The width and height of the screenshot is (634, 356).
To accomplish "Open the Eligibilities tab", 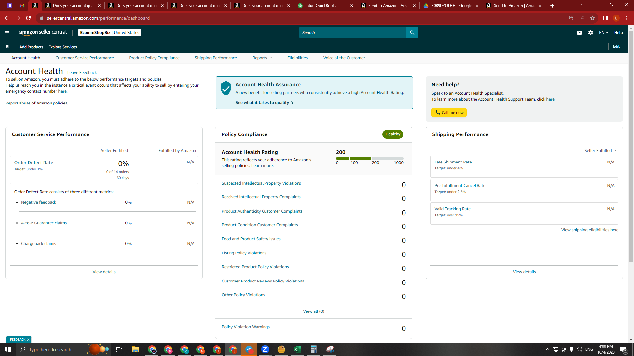I will coord(298,58).
